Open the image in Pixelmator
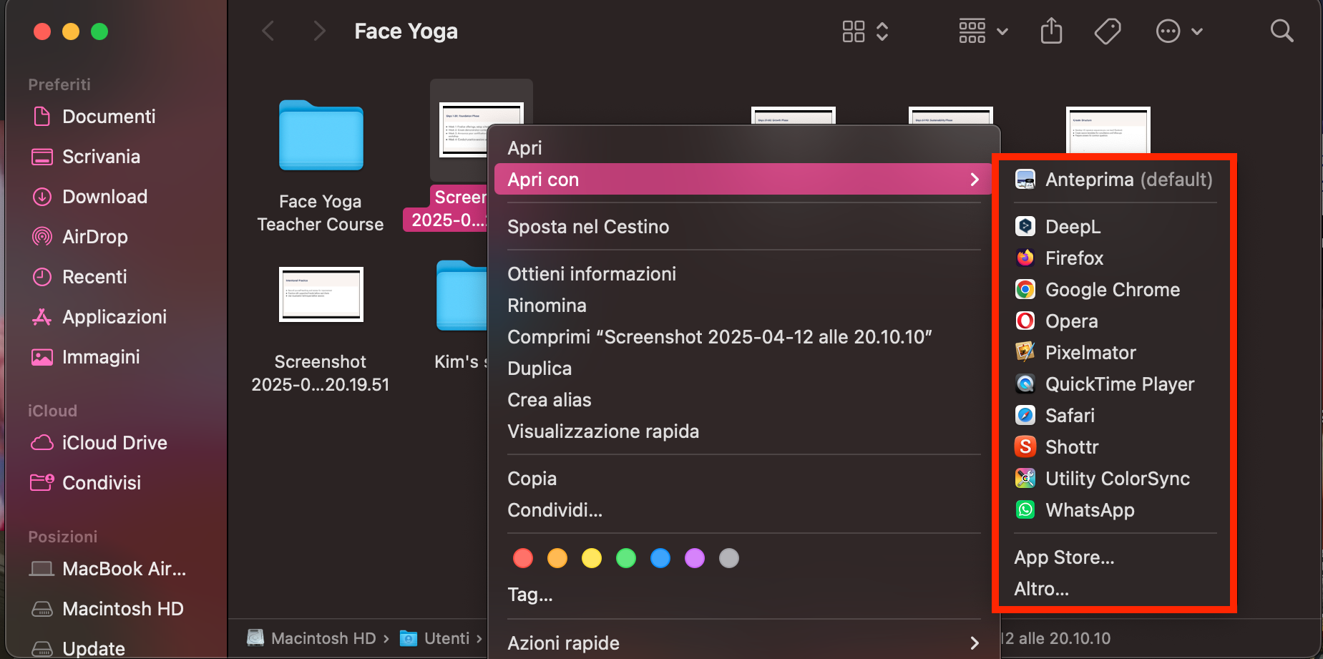1323x659 pixels. click(1090, 352)
